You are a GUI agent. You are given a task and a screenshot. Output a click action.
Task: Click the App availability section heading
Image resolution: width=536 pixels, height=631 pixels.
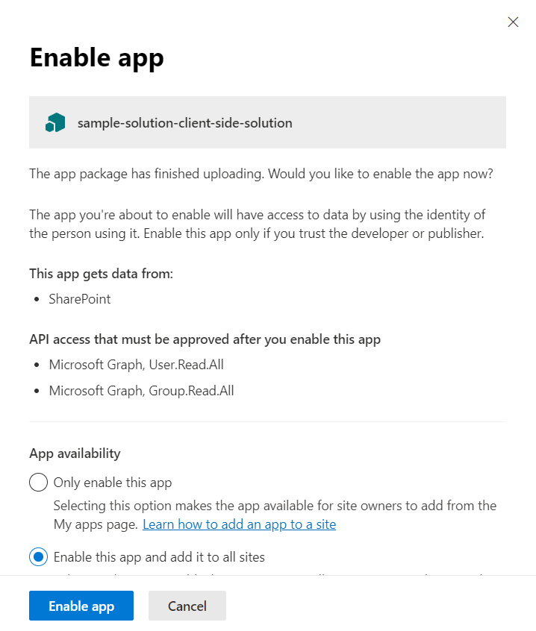tap(75, 453)
